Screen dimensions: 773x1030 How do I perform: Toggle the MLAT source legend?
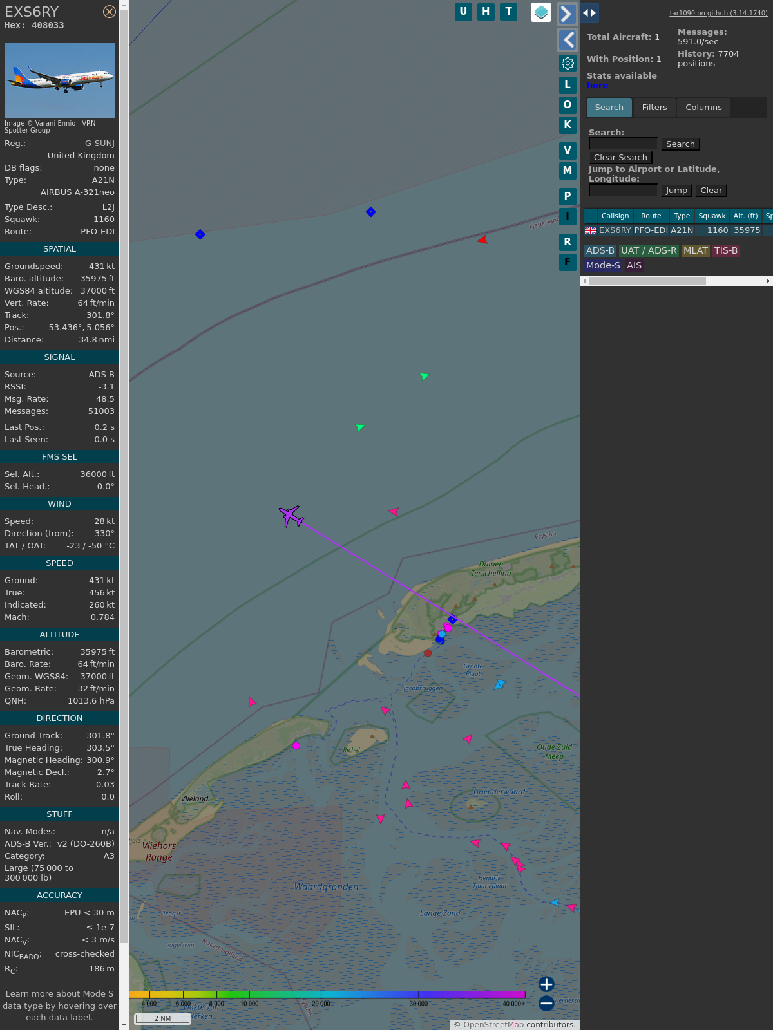click(x=696, y=251)
